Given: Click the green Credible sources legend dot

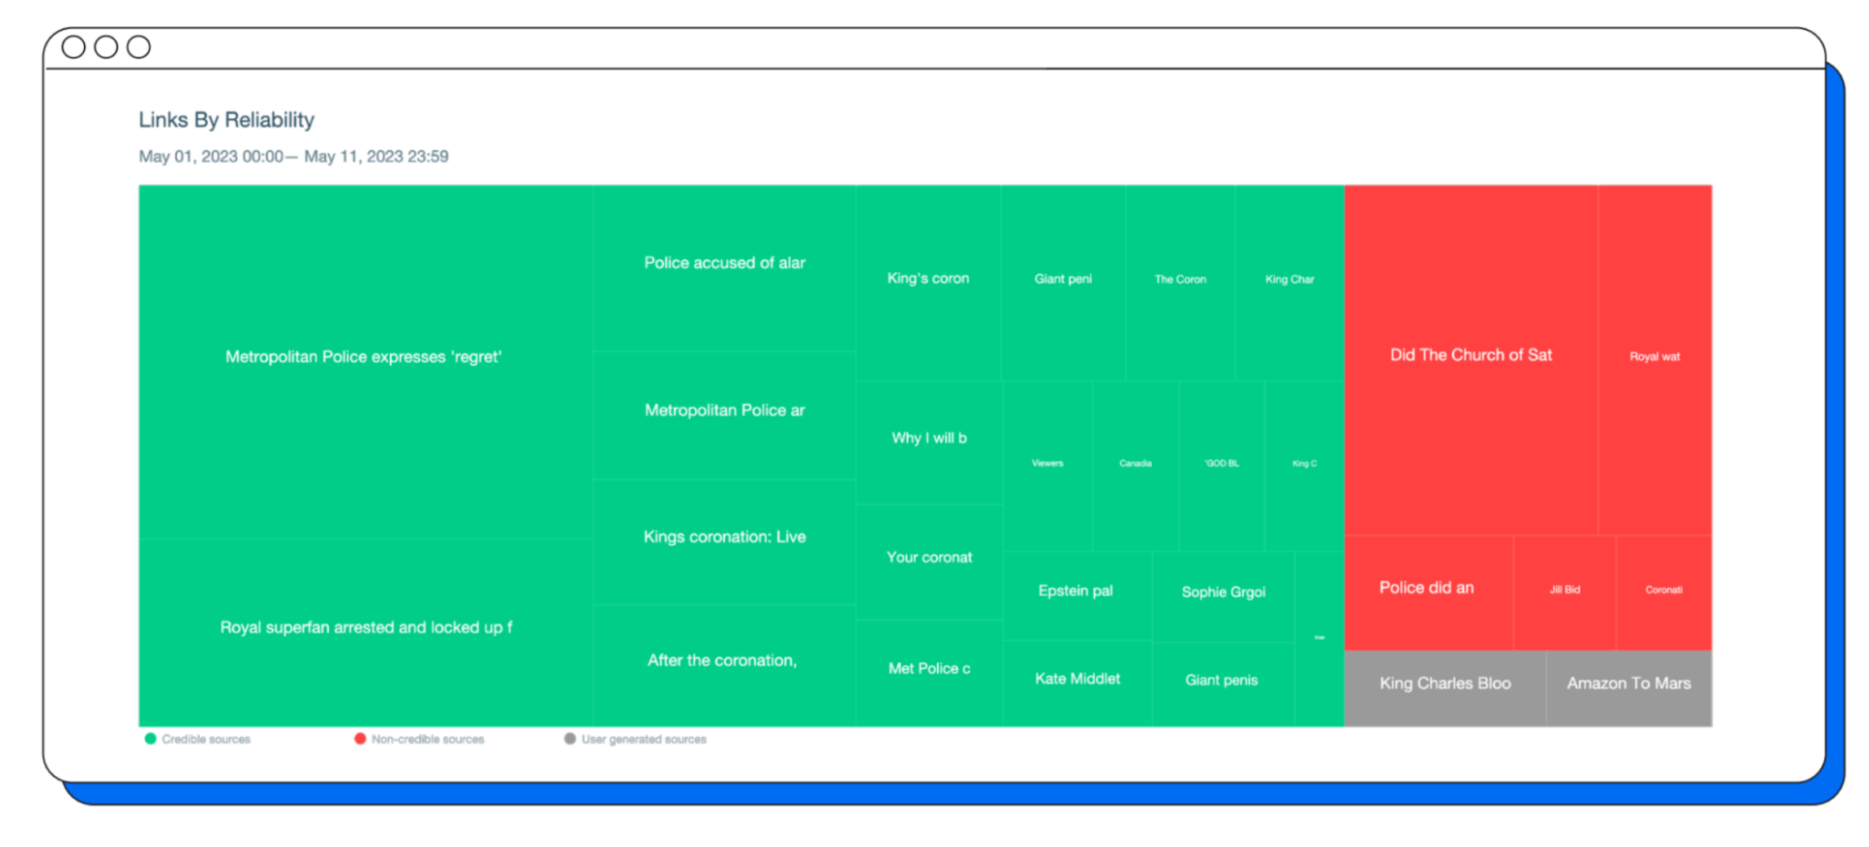Looking at the screenshot, I should [x=150, y=739].
